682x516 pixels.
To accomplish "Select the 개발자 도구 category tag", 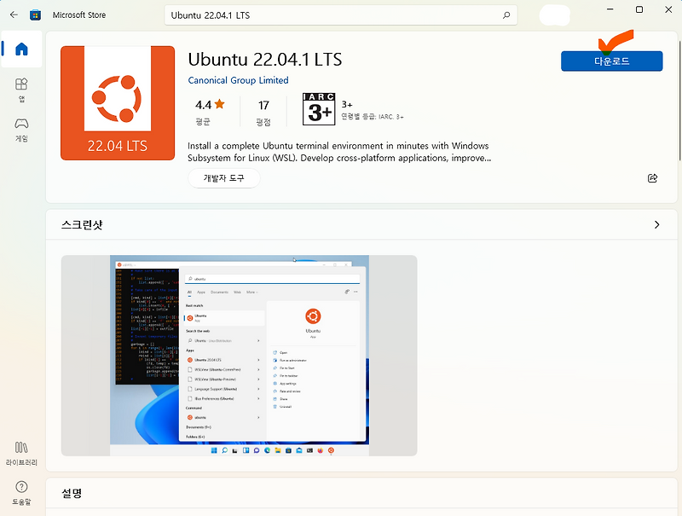I will point(223,177).
